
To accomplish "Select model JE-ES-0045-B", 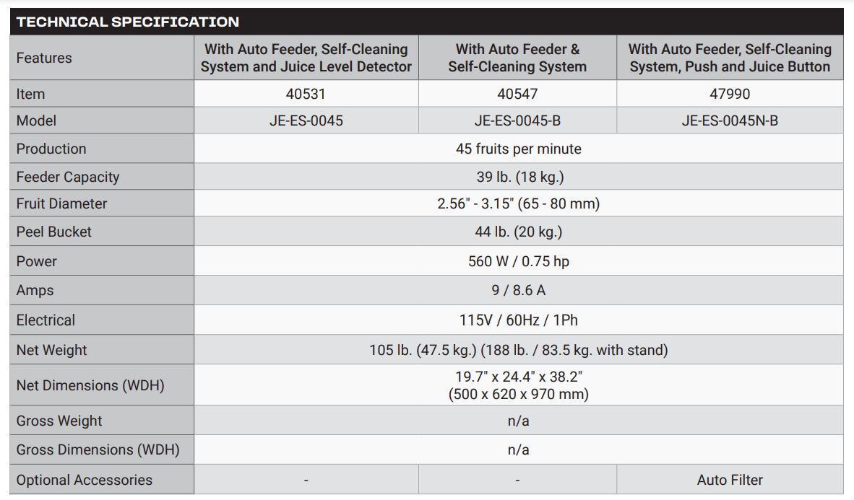I will click(x=517, y=120).
